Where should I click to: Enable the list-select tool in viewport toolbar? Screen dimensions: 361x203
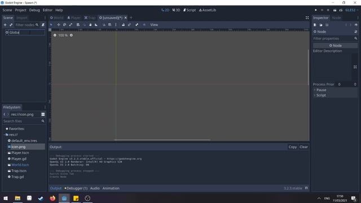coord(78,25)
